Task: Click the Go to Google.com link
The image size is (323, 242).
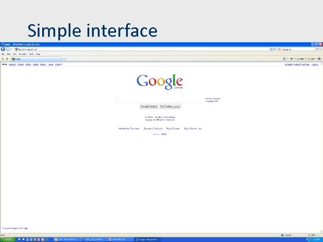Action: pos(192,129)
